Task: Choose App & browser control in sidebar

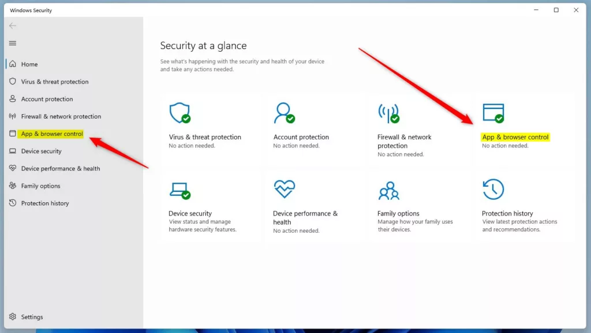Action: (52, 134)
